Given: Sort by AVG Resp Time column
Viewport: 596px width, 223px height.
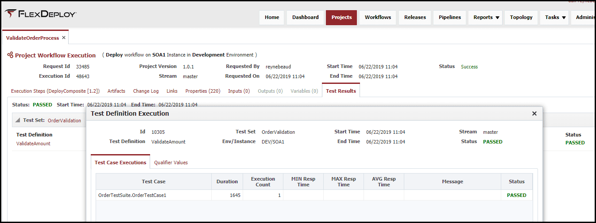Looking at the screenshot, I should coord(384,181).
